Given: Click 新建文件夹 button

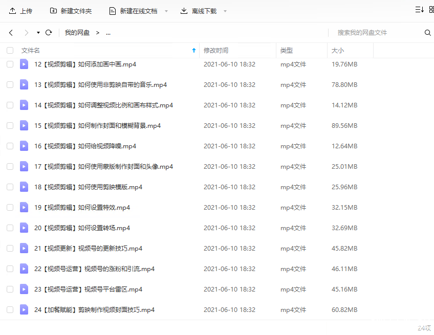Looking at the screenshot, I should tap(71, 11).
